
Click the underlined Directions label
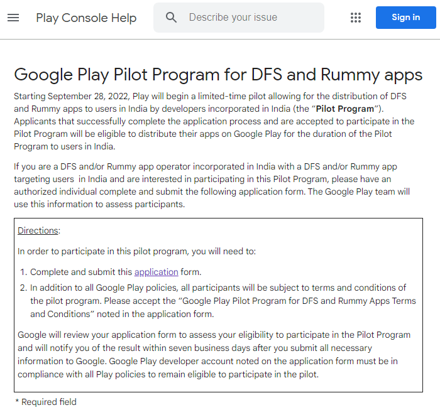tap(38, 230)
